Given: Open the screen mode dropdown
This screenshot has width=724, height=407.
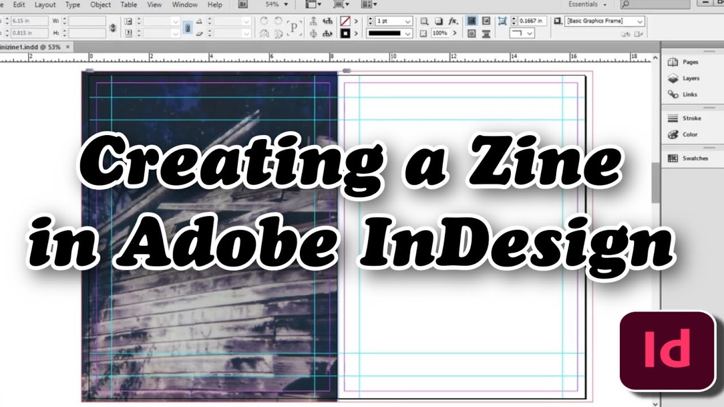Looking at the screenshot, I should point(341,5).
